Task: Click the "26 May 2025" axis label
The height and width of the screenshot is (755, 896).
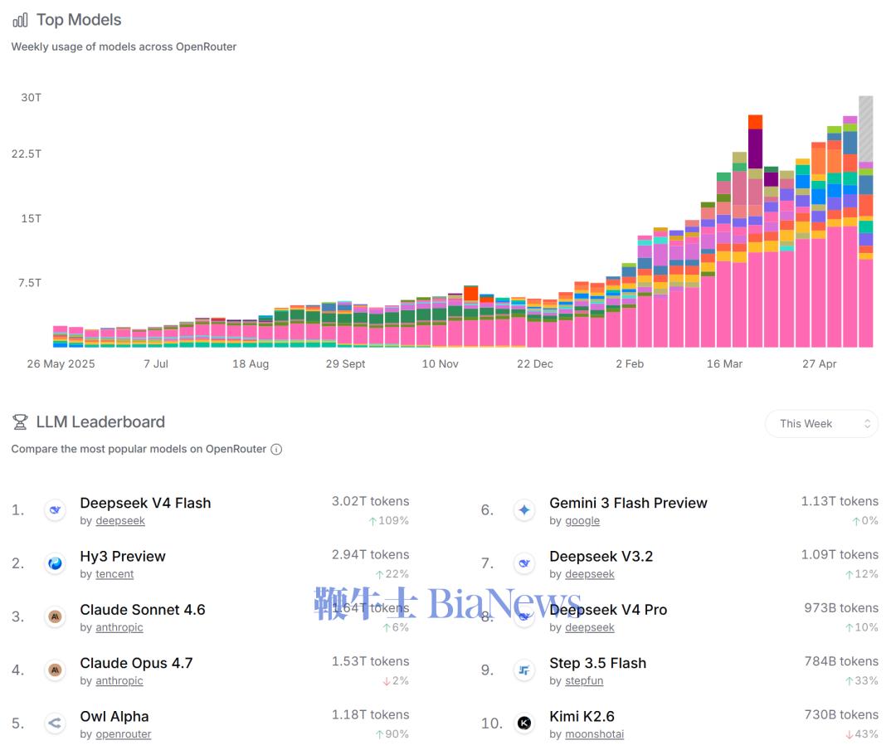Action: tap(61, 364)
